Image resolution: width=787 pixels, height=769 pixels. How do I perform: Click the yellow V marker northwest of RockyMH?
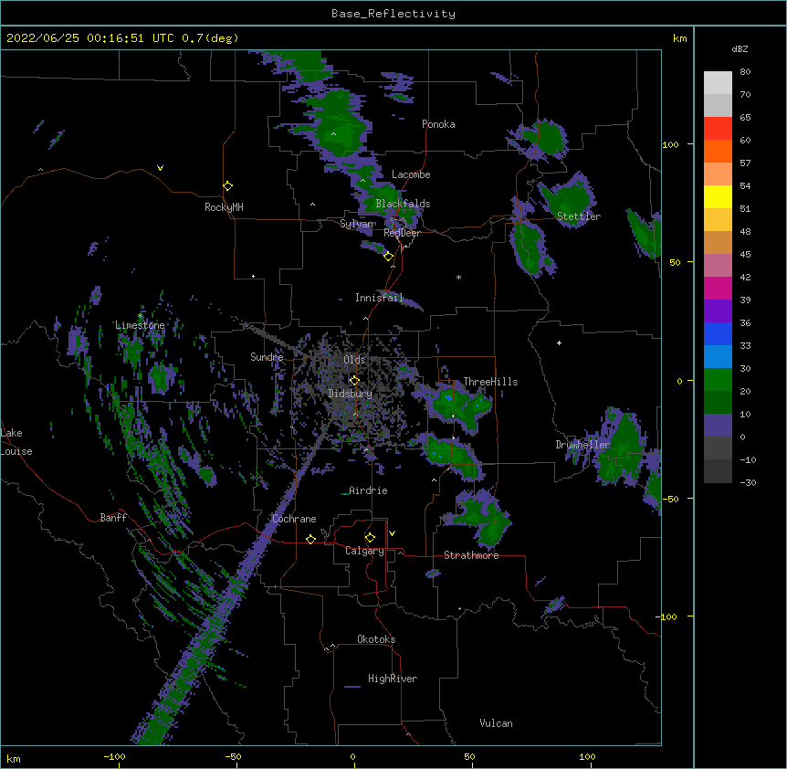160,168
